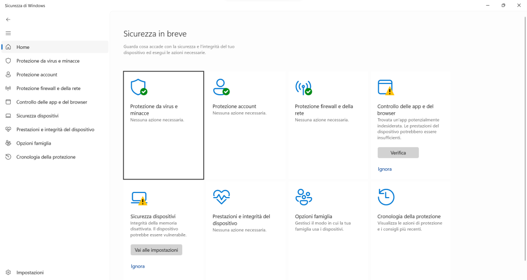Click the vertical scrollbar on the right
This screenshot has width=527, height=280.
[525, 138]
